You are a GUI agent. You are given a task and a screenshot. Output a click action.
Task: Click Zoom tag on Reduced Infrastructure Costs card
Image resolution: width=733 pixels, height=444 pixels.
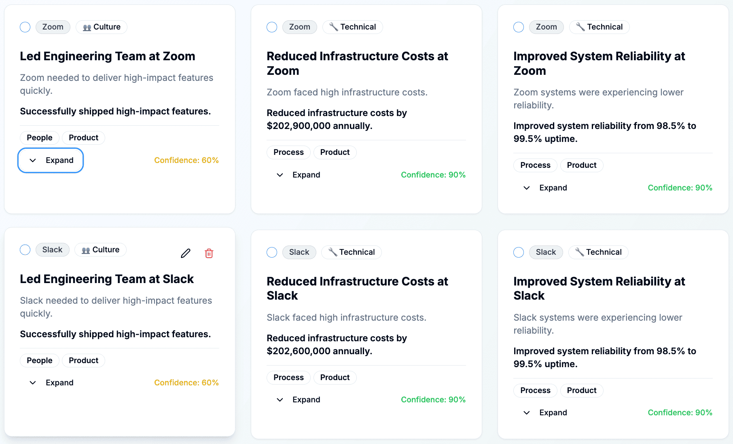(300, 27)
